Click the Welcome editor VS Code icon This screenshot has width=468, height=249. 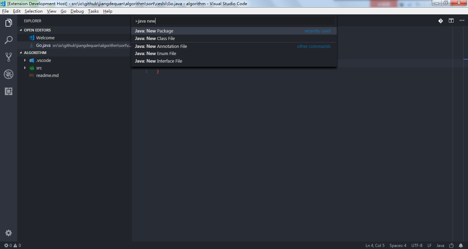(x=32, y=38)
